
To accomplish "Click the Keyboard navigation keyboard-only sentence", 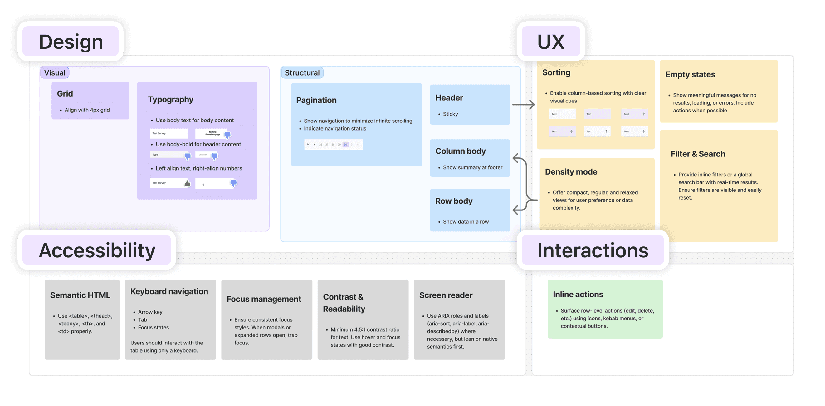I will click(x=167, y=347).
